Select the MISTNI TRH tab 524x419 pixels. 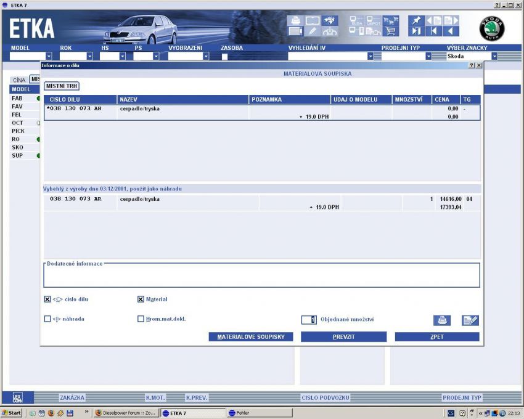click(x=62, y=86)
